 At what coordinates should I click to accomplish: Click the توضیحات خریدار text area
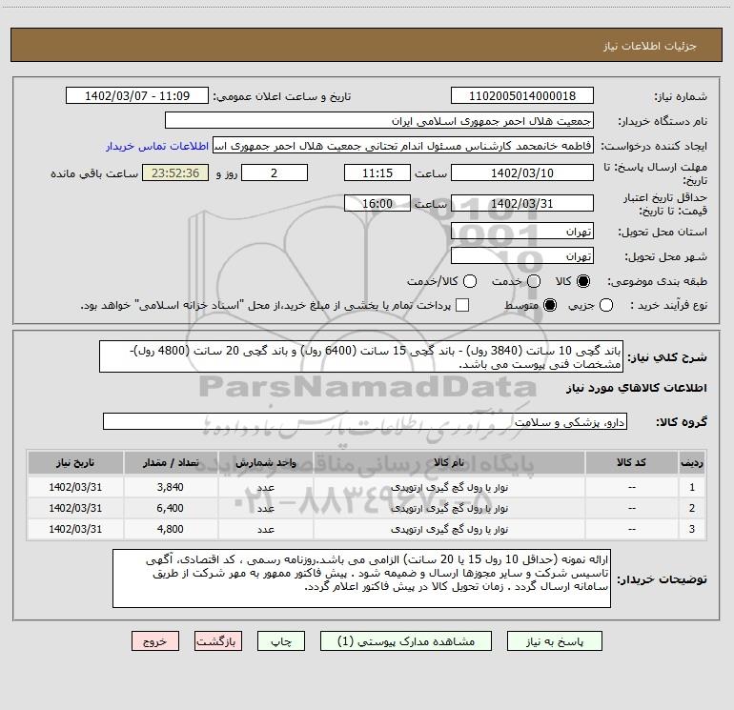click(362, 578)
